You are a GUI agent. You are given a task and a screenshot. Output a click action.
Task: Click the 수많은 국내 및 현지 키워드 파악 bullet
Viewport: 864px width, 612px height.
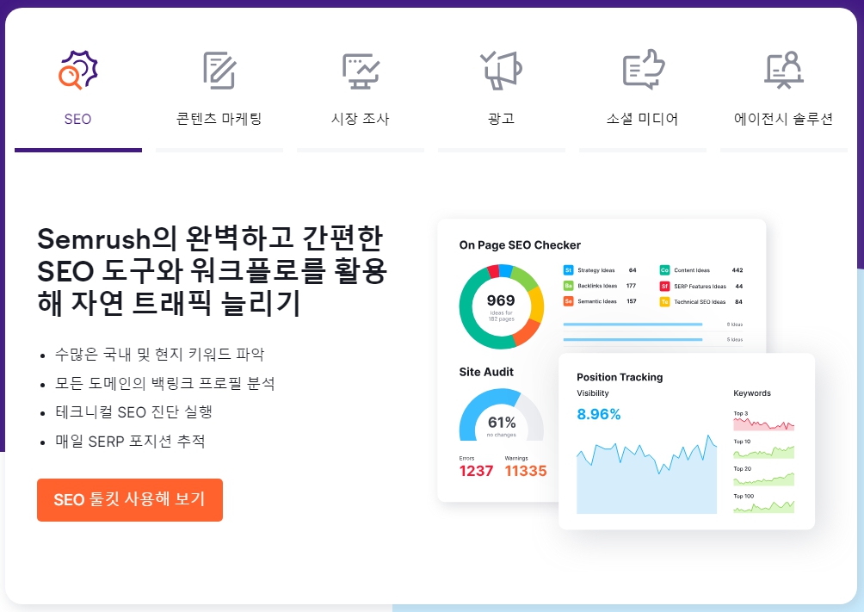(160, 354)
